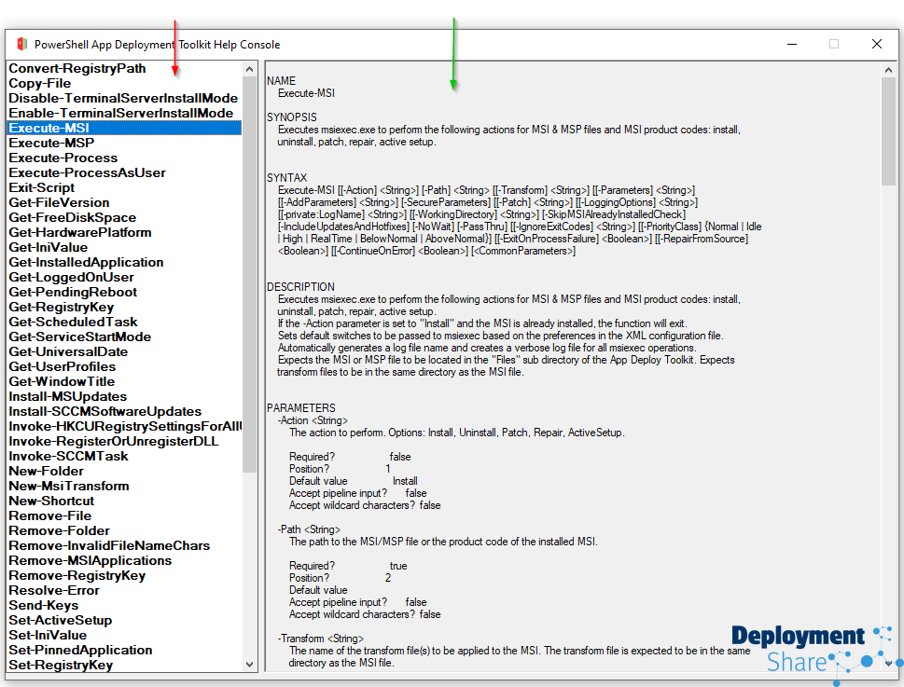Show help for Remove-MSIApplications

[x=90, y=560]
